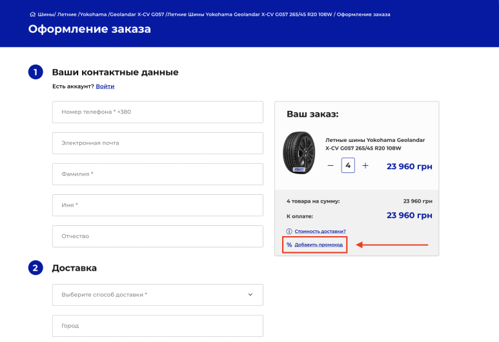The height and width of the screenshot is (342, 499).
Task: Click the percent promo code icon
Action: [289, 245]
